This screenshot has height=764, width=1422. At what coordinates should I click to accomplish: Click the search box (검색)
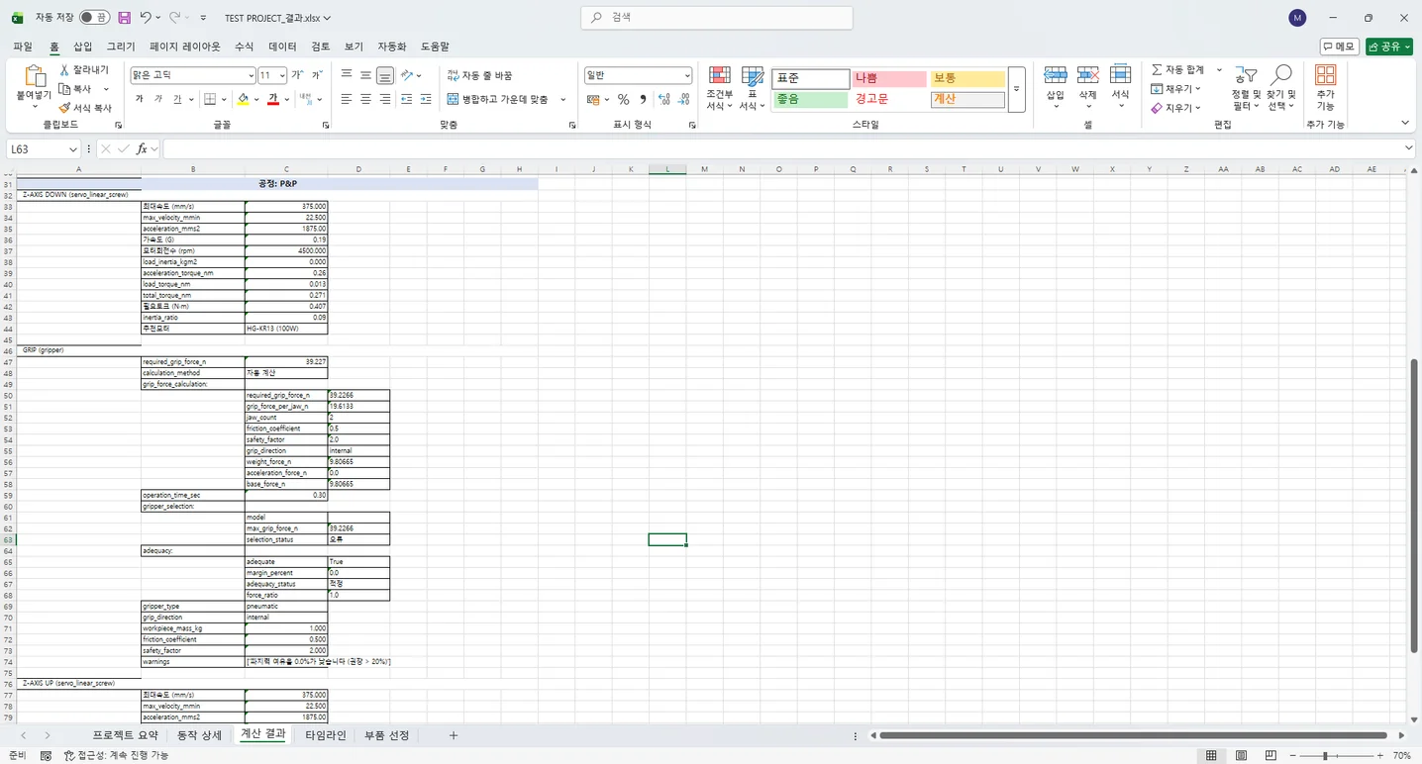717,18
